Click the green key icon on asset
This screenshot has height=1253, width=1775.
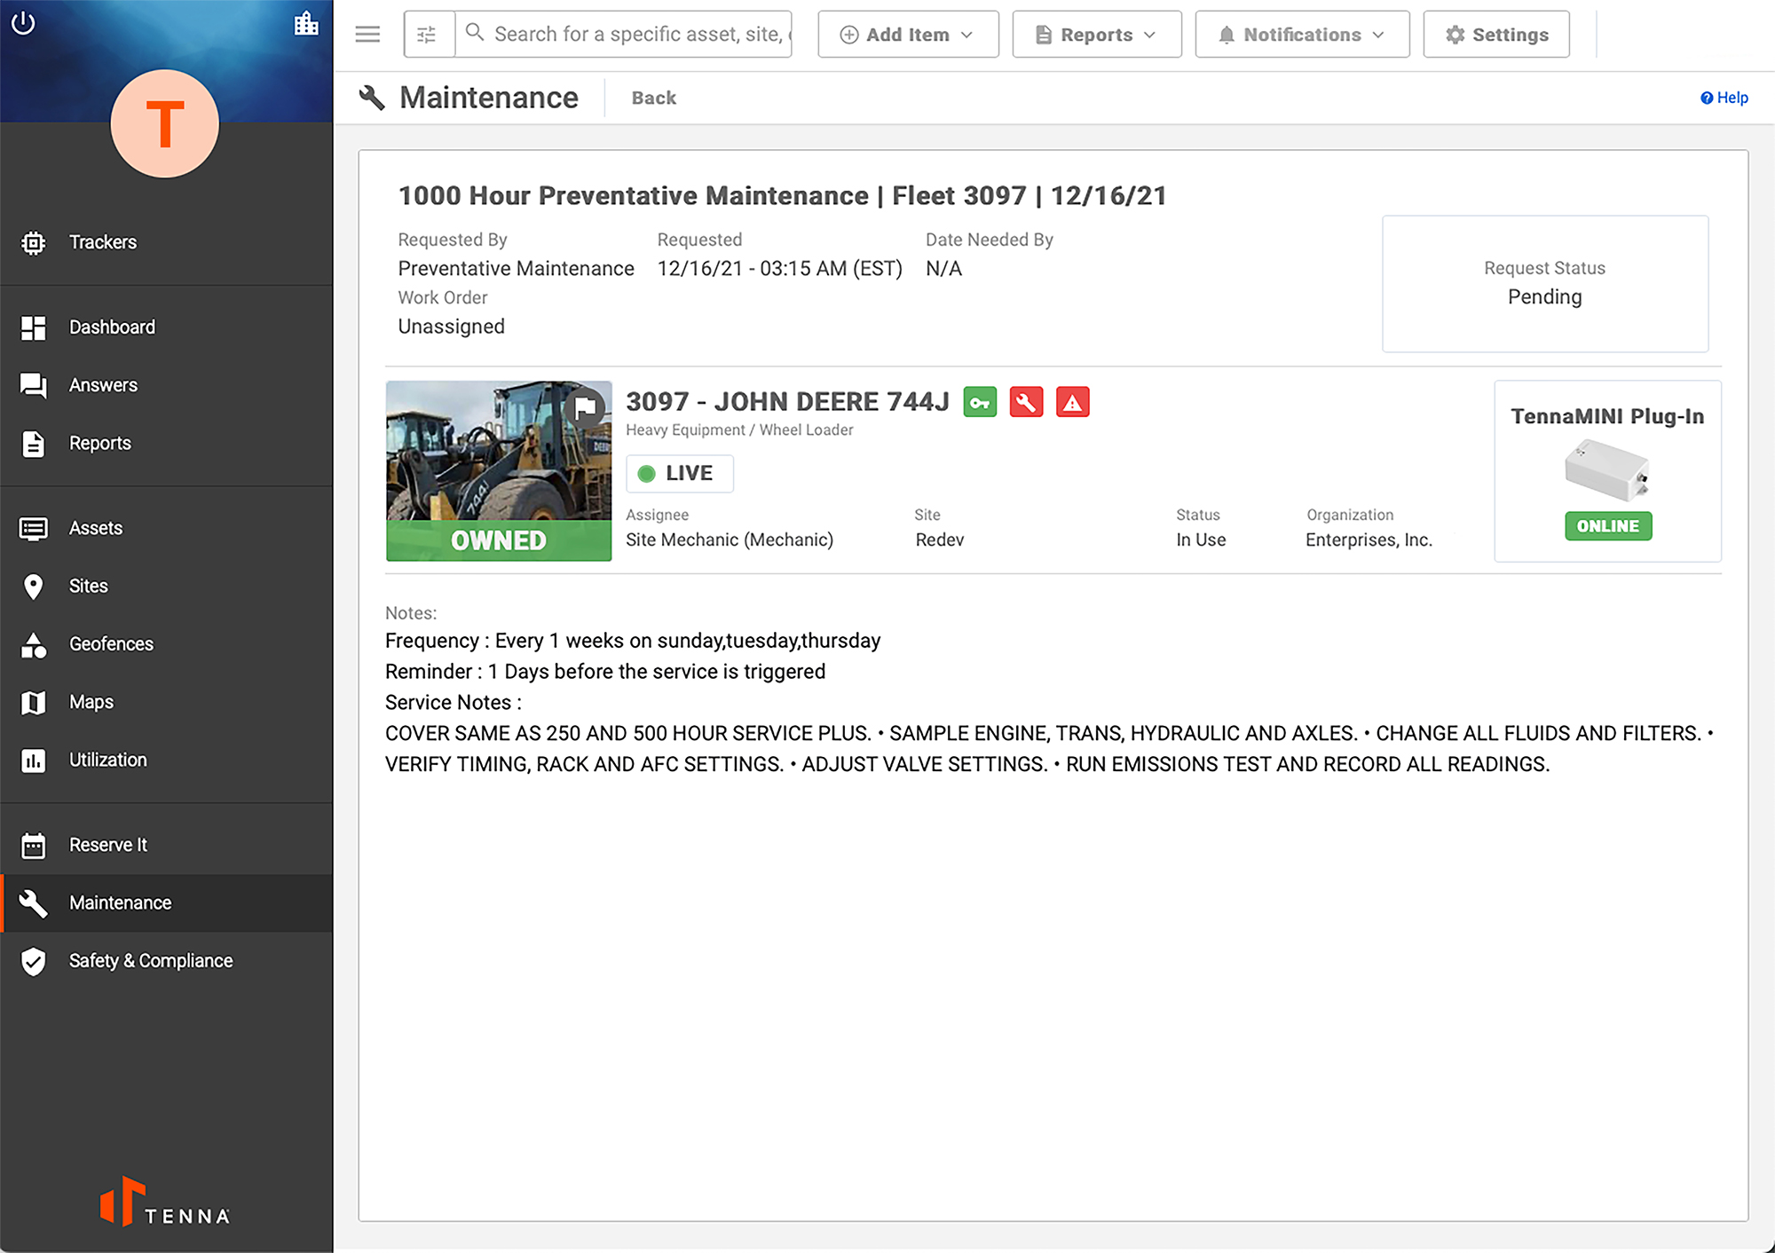tap(980, 403)
